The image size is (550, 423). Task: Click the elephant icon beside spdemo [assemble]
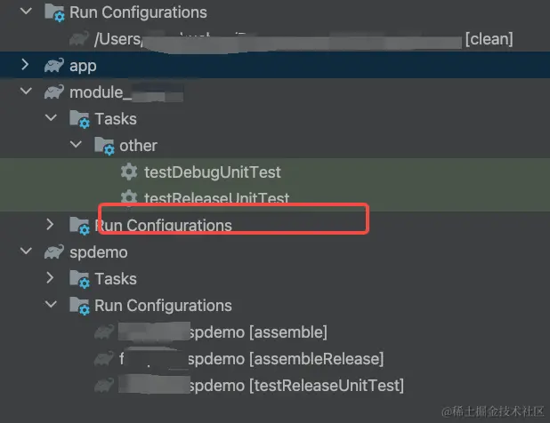click(104, 332)
